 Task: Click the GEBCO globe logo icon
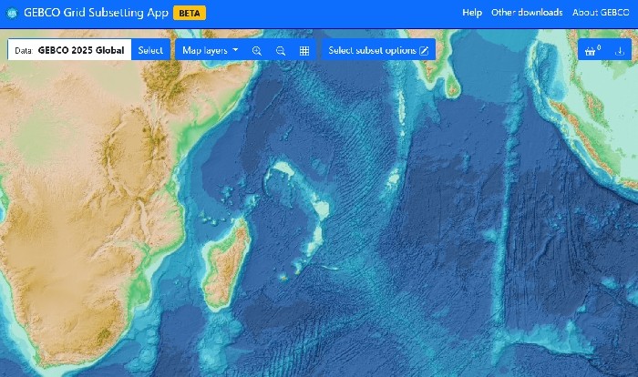coord(13,14)
